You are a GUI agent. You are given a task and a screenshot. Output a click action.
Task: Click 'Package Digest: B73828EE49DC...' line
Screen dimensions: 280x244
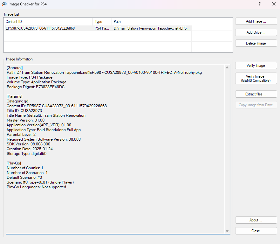[37, 87]
